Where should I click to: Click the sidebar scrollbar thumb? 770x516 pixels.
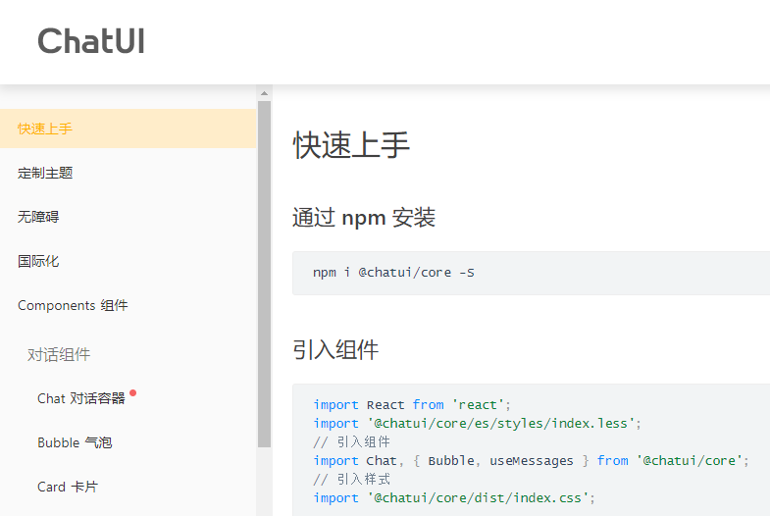coord(264,274)
